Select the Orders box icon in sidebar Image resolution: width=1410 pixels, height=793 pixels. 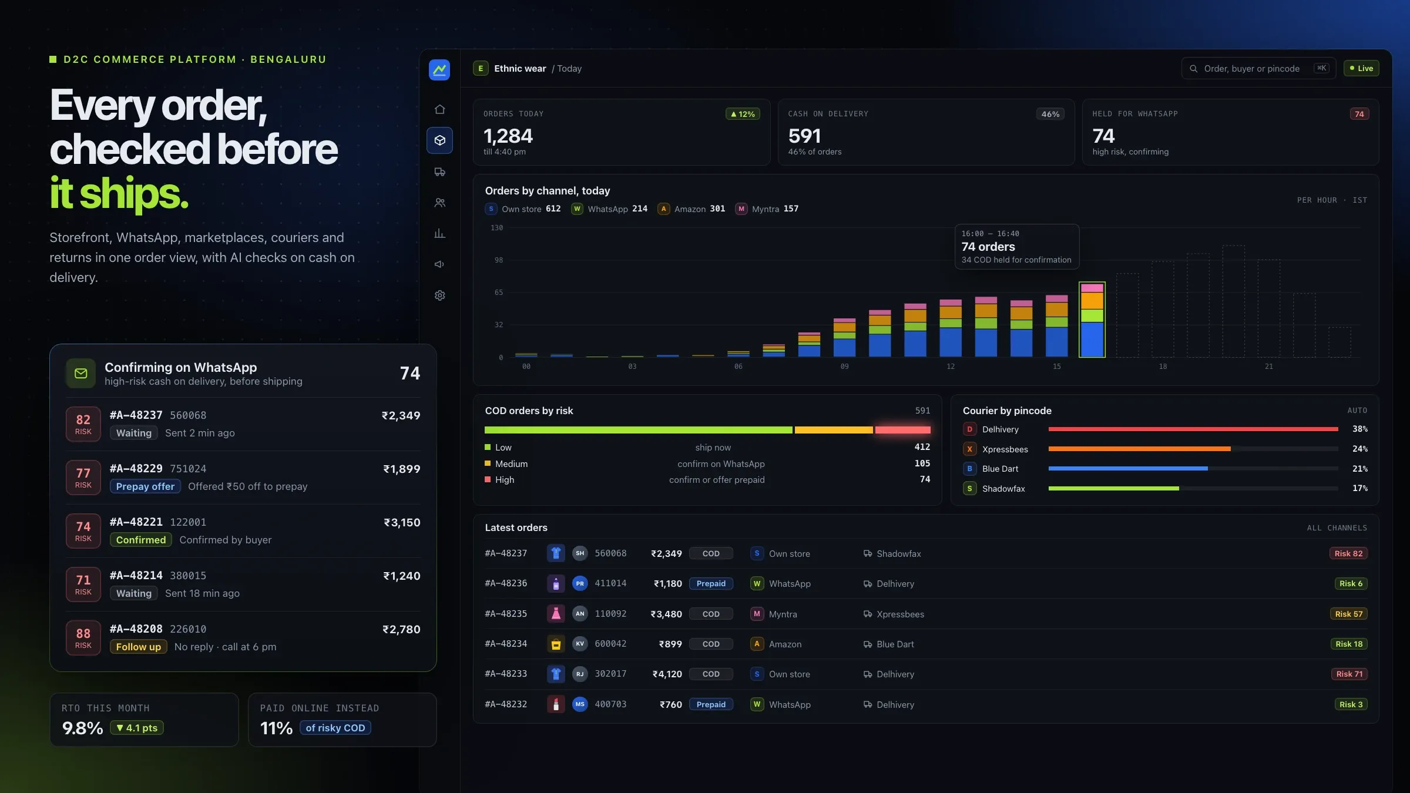[439, 140]
